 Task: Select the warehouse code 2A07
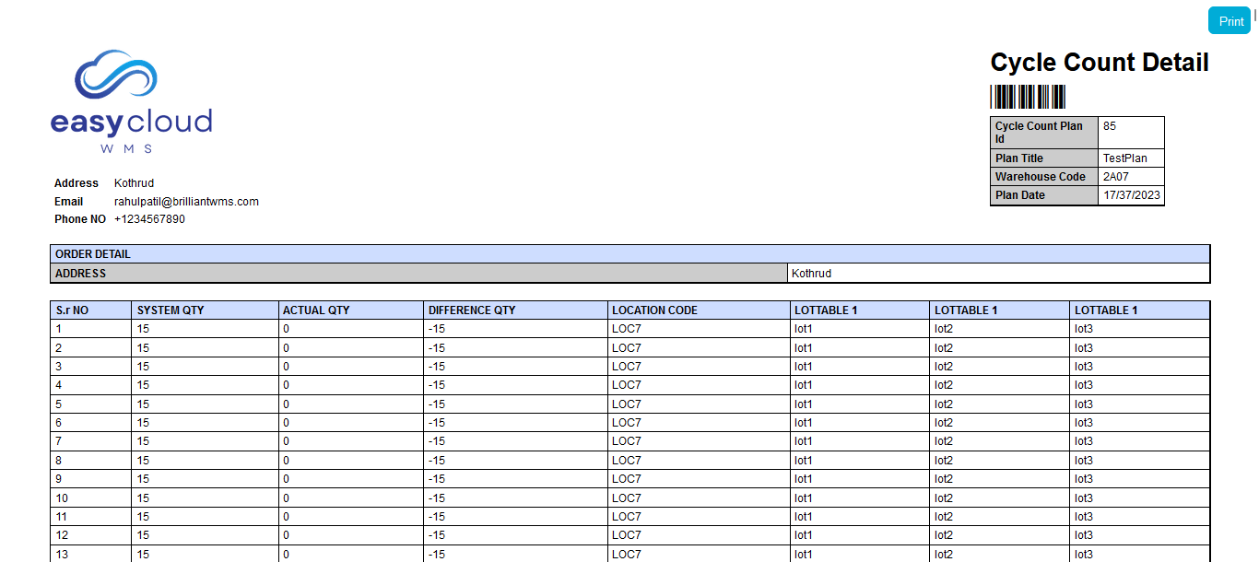click(1116, 177)
